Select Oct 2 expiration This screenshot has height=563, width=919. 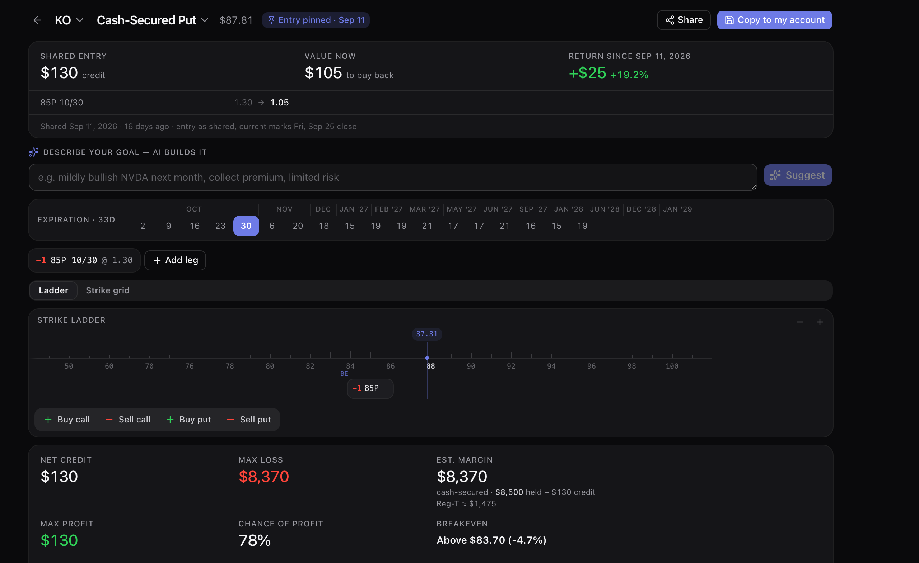pyautogui.click(x=143, y=226)
